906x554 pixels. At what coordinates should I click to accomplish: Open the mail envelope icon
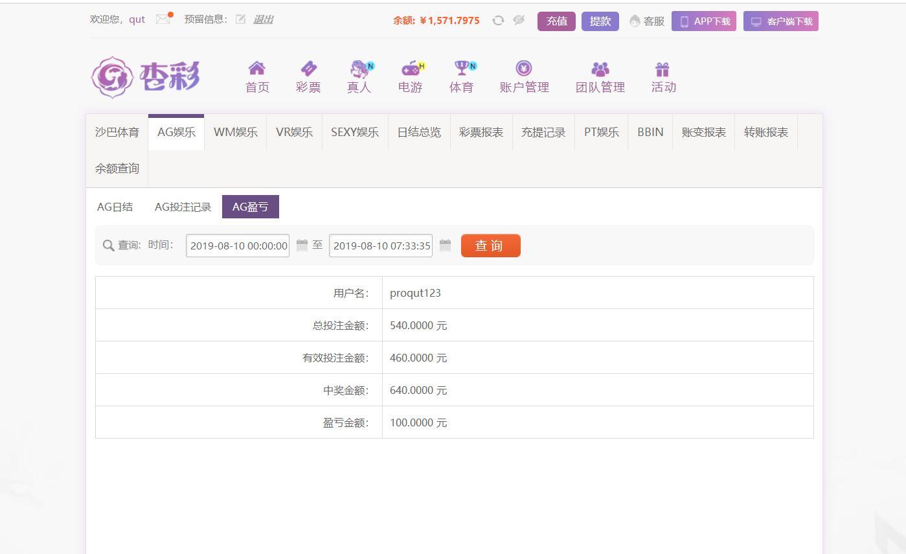[163, 19]
